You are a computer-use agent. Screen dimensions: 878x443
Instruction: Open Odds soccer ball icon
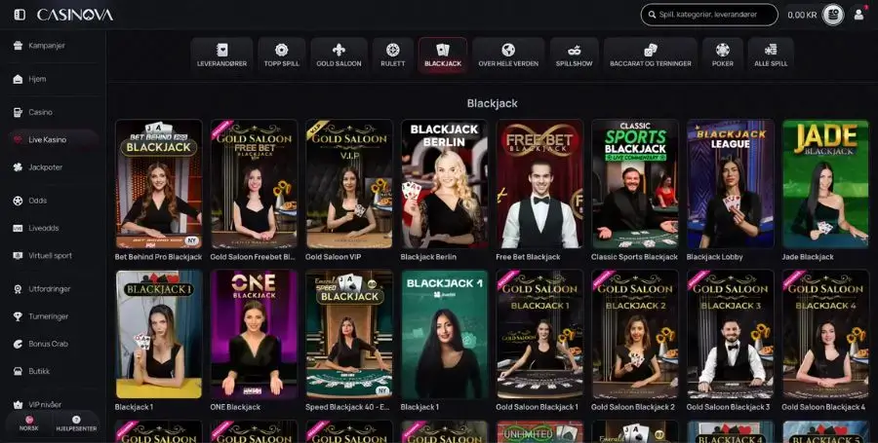coord(18,201)
